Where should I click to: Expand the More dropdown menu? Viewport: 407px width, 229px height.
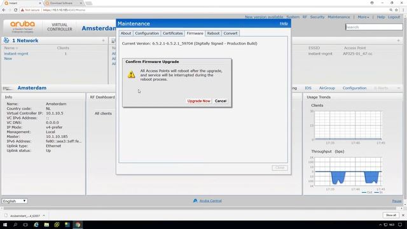click(x=363, y=17)
